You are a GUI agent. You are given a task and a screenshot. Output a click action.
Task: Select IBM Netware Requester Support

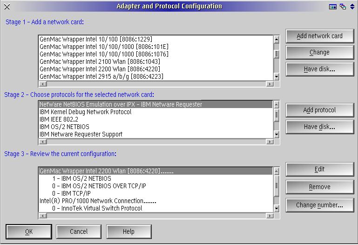click(155, 134)
